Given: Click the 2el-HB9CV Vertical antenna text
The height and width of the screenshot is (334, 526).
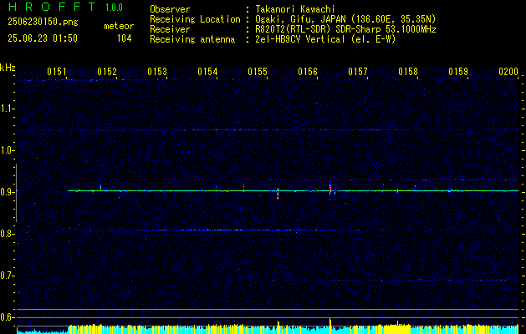Looking at the screenshot, I should pos(325,39).
